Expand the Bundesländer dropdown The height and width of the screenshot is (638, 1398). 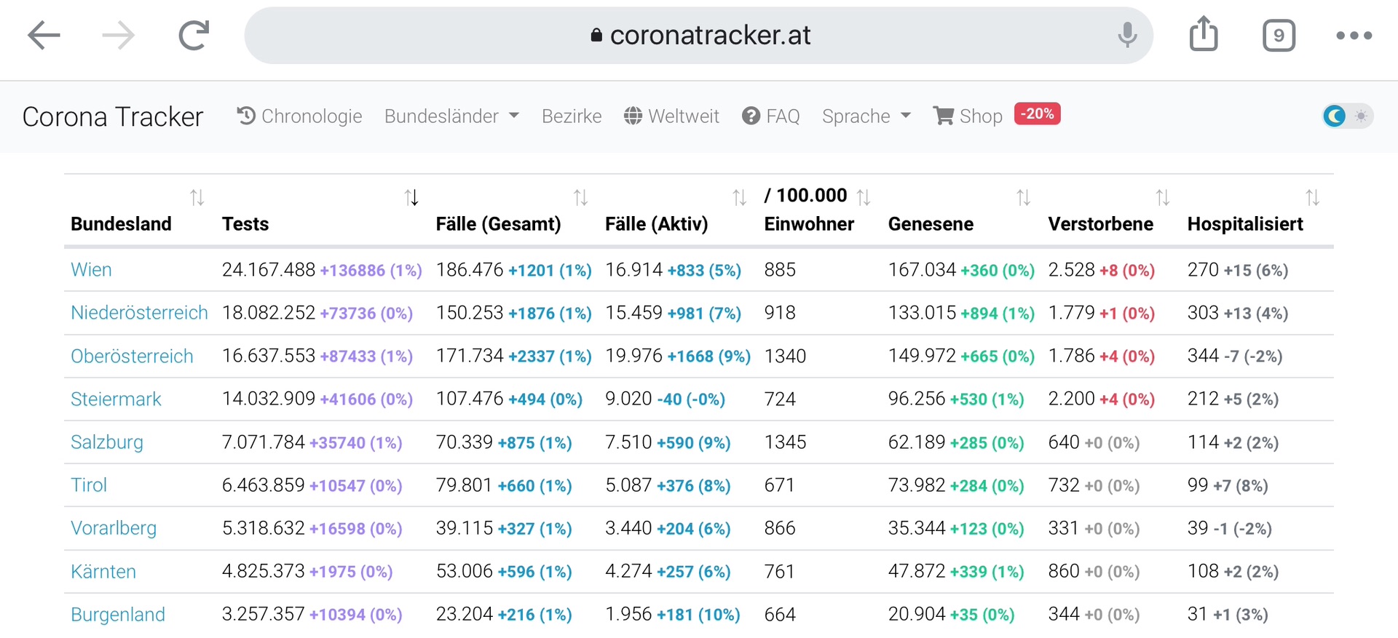(451, 116)
